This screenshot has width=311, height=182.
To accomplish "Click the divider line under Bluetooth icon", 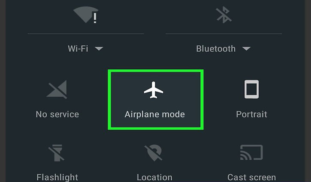I will 224,34.
